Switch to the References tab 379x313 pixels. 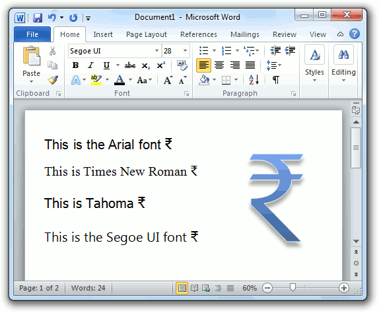click(x=199, y=34)
